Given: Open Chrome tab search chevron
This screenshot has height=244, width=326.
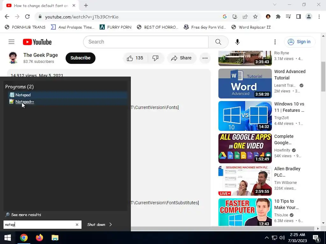Looking at the screenshot, I should pyautogui.click(x=275, y=4).
